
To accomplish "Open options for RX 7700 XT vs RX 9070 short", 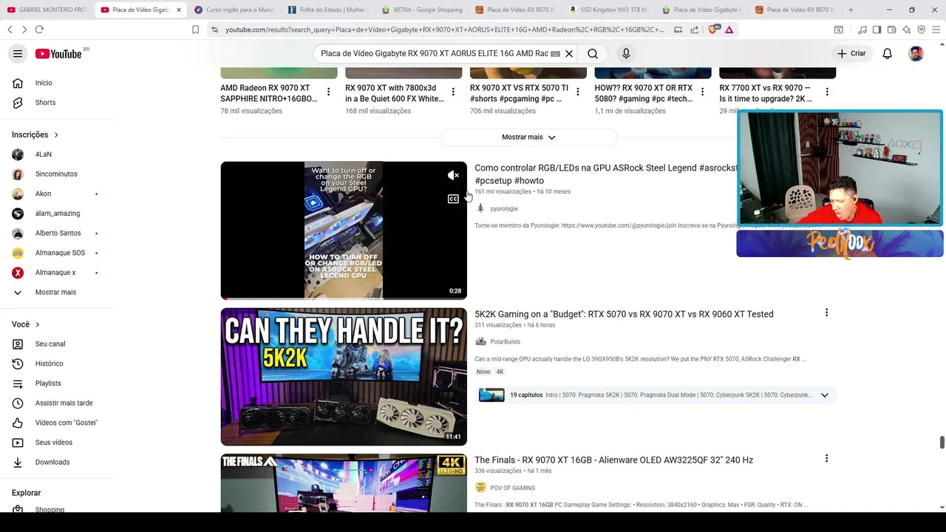I will point(827,92).
